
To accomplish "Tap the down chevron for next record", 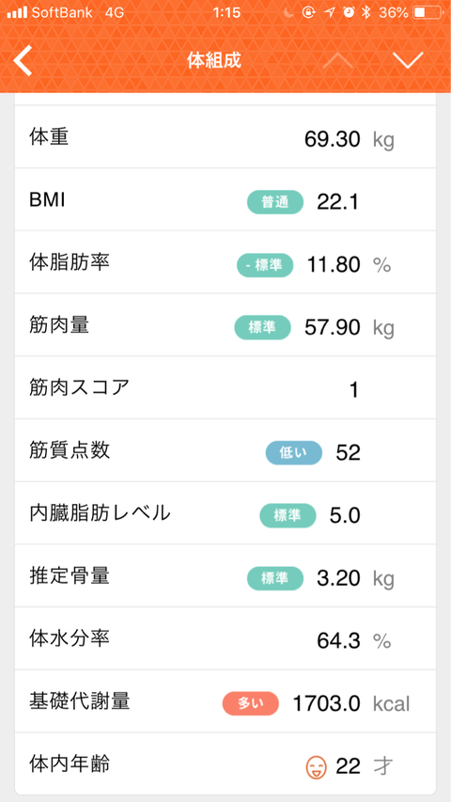I will coord(409,60).
